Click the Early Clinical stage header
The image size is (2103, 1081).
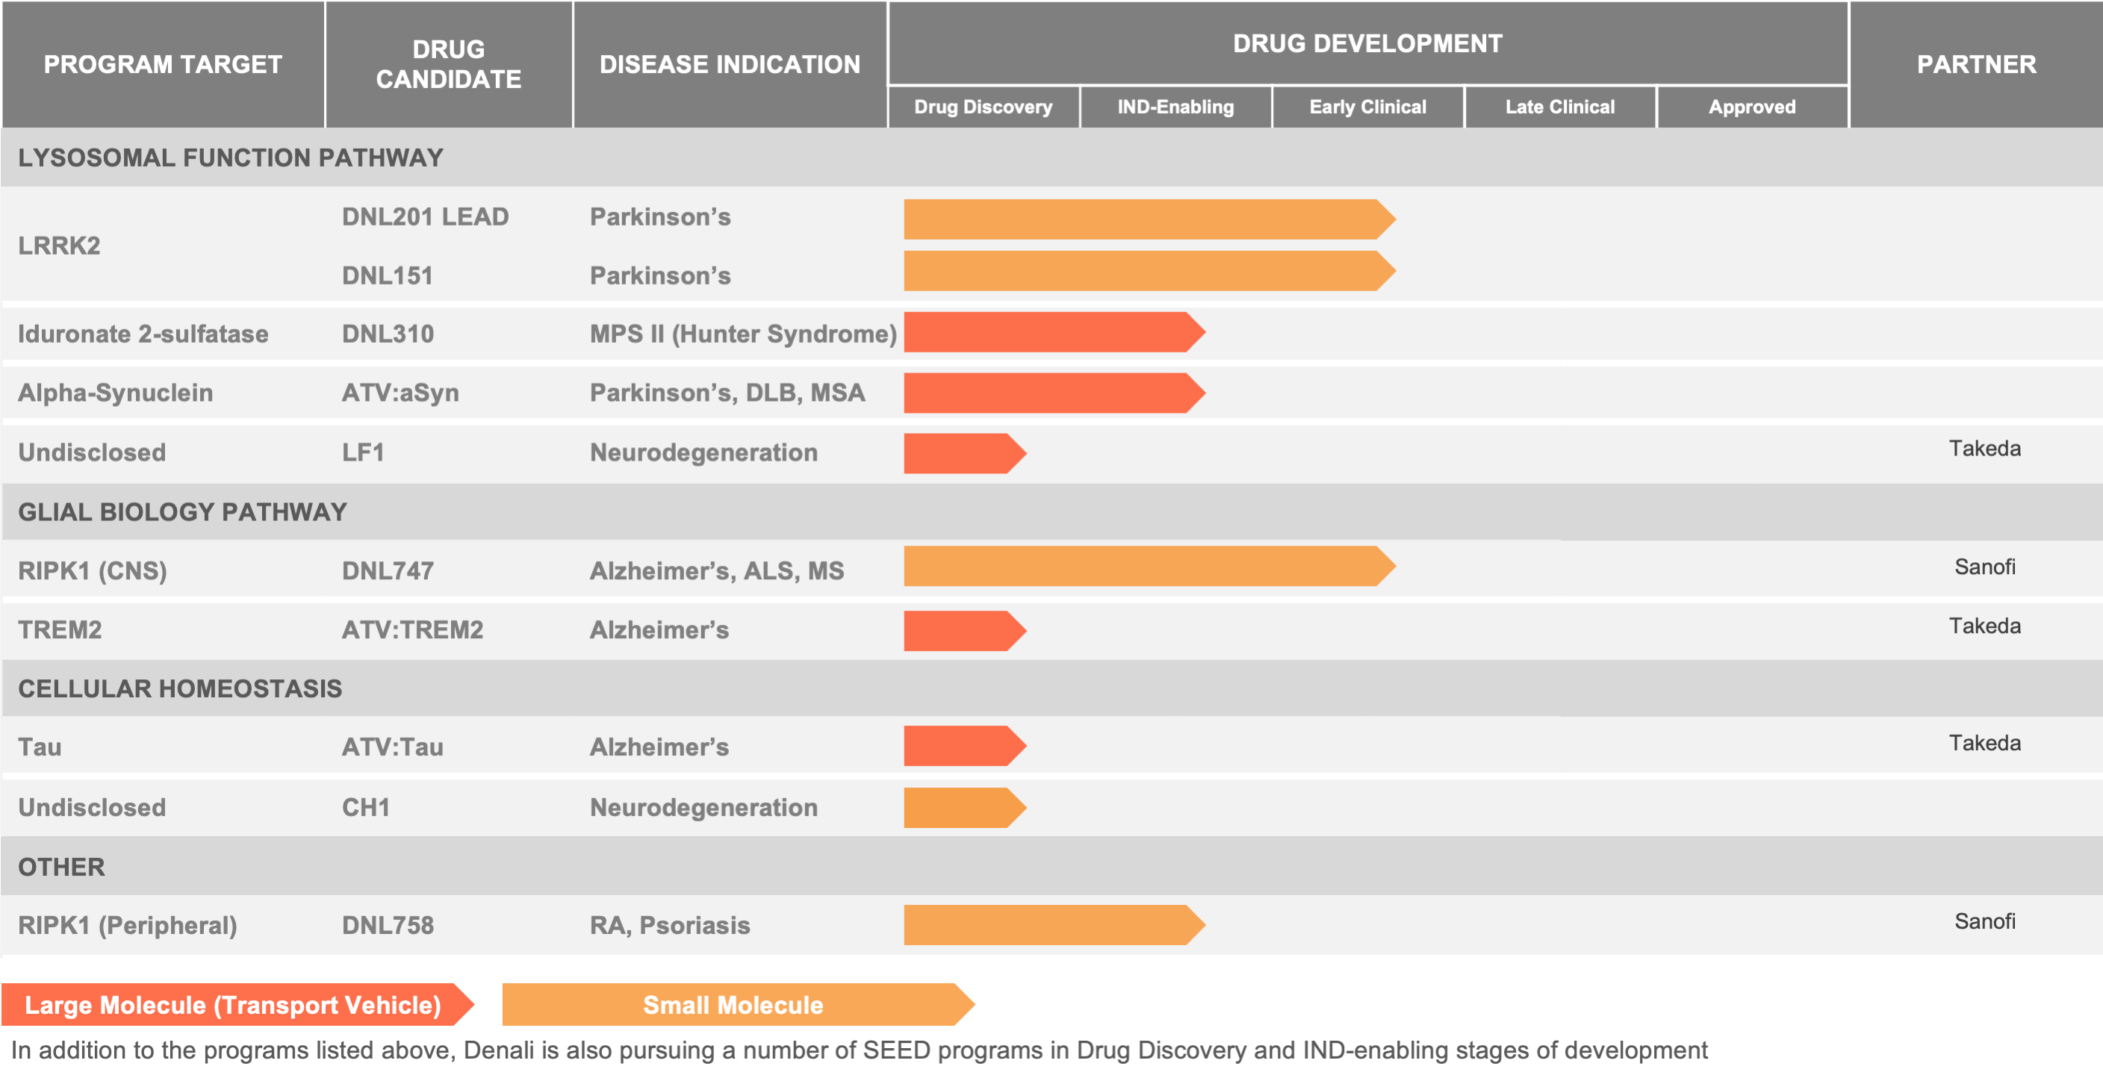(1367, 107)
